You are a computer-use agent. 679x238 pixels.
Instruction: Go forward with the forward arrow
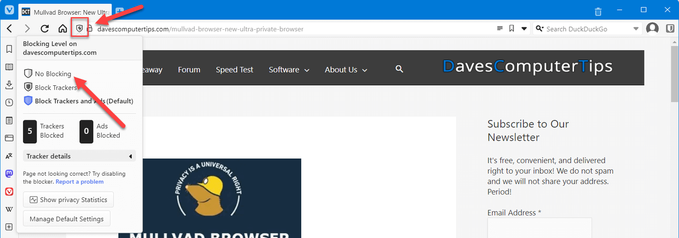coord(27,29)
